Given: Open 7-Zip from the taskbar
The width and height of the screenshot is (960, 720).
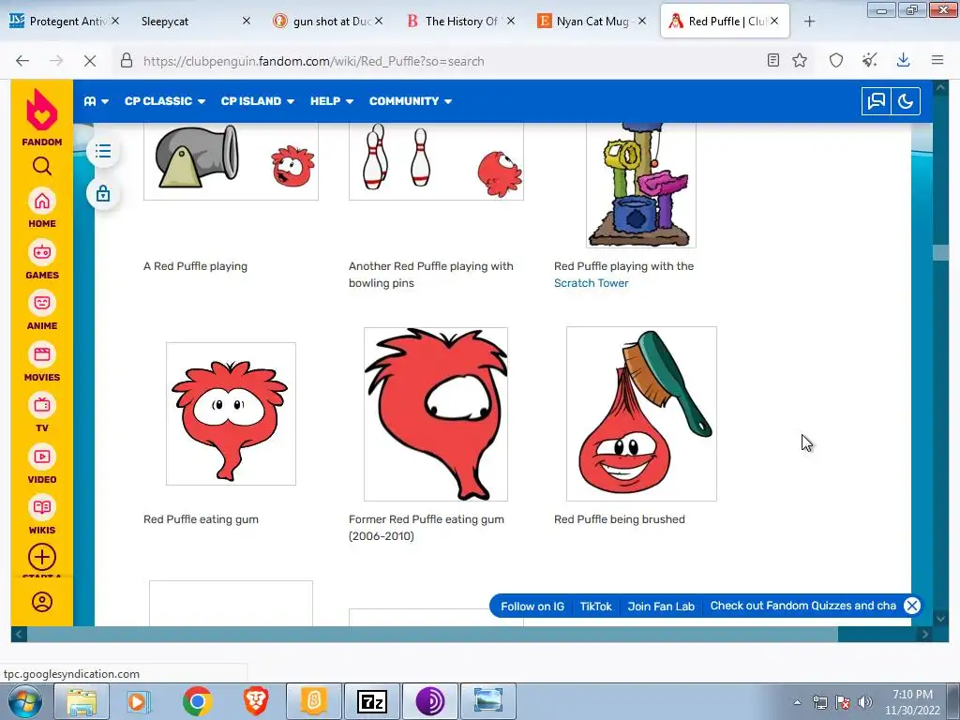Looking at the screenshot, I should pos(371,701).
